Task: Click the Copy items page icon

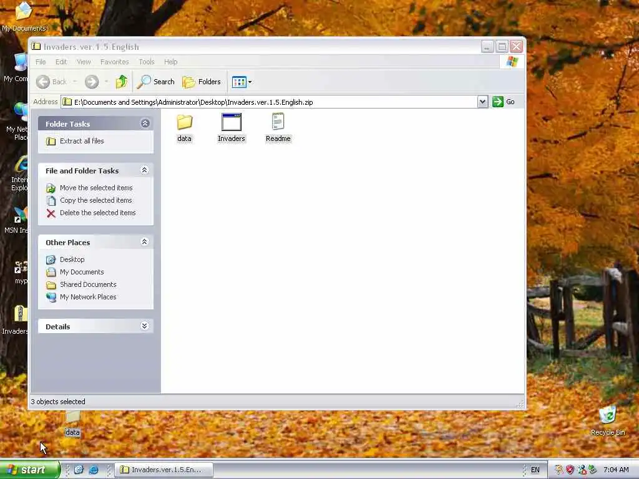Action: tap(51, 201)
